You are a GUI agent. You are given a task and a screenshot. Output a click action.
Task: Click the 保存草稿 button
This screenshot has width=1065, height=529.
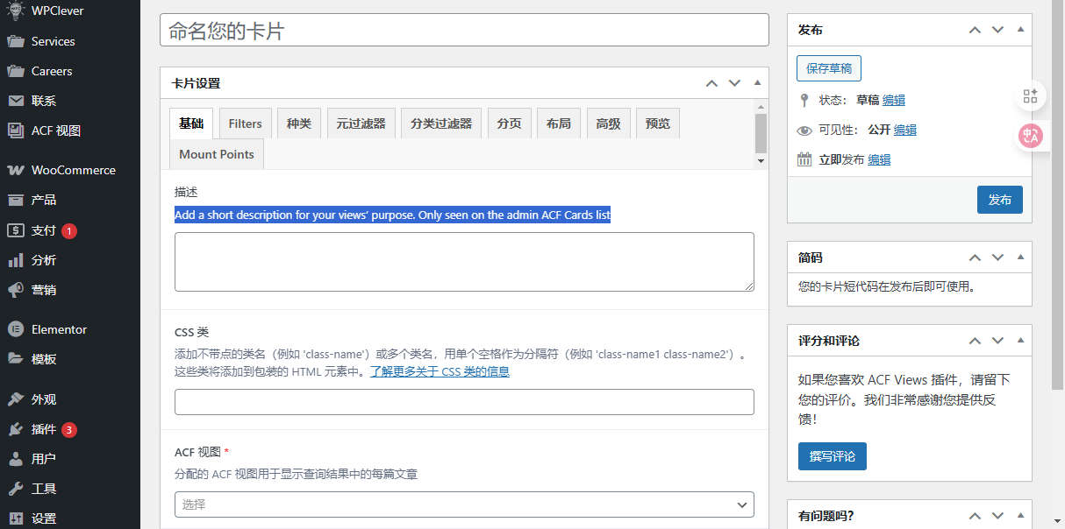click(829, 68)
